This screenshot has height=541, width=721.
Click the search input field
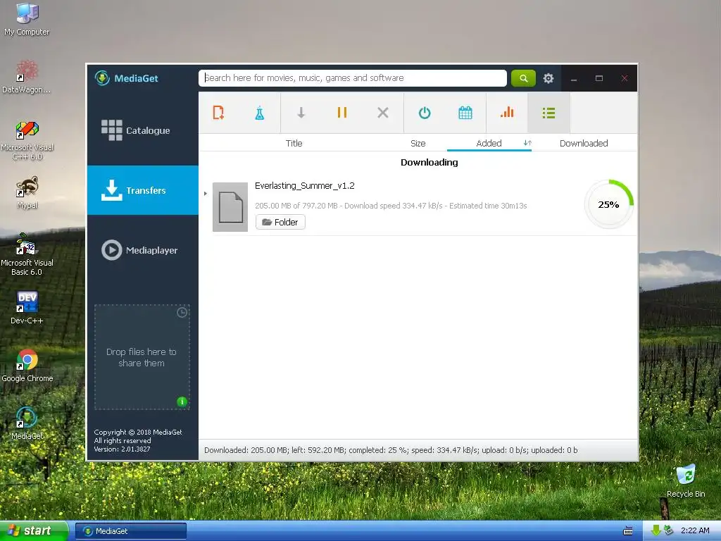click(353, 78)
